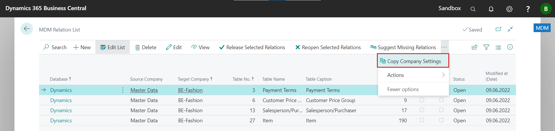
Task: Click the Delete action
Action: pos(146,47)
